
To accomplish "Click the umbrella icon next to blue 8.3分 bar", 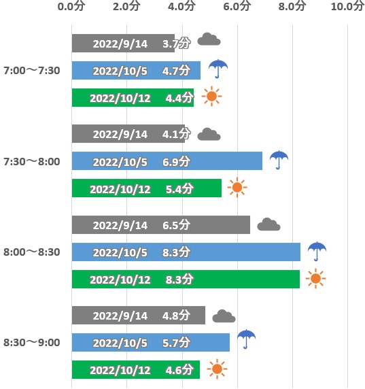I will tap(317, 251).
